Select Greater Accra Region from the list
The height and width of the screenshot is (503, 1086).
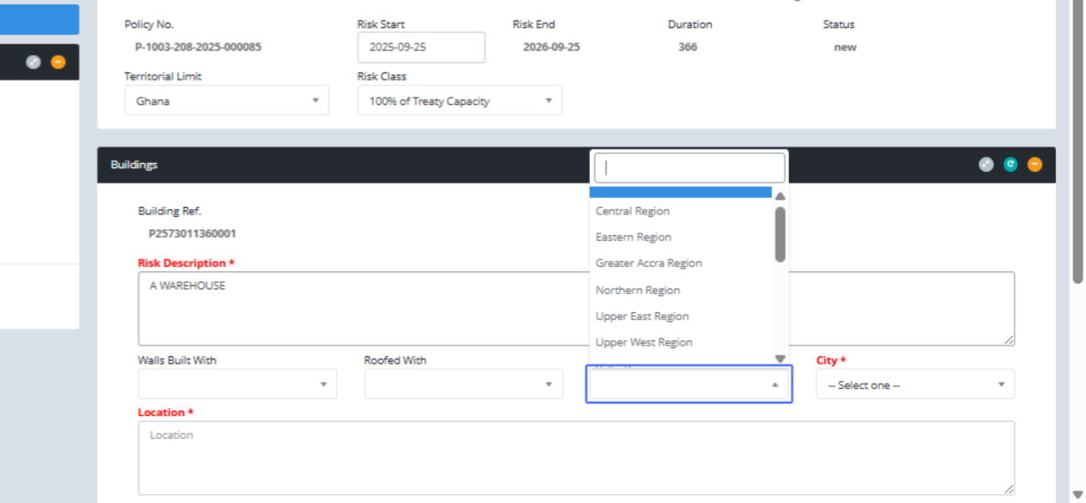pyautogui.click(x=649, y=263)
